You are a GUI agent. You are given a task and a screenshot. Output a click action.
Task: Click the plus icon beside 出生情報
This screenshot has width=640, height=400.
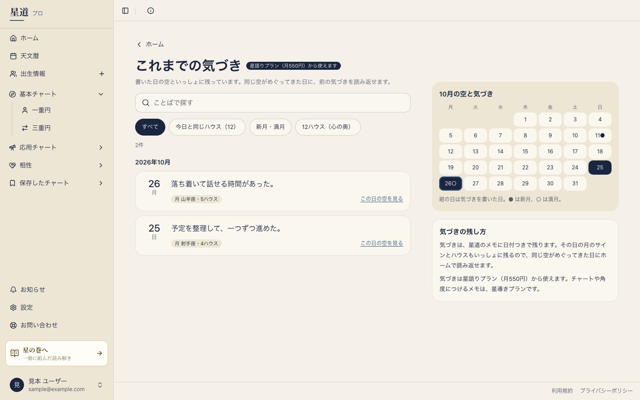coord(102,74)
